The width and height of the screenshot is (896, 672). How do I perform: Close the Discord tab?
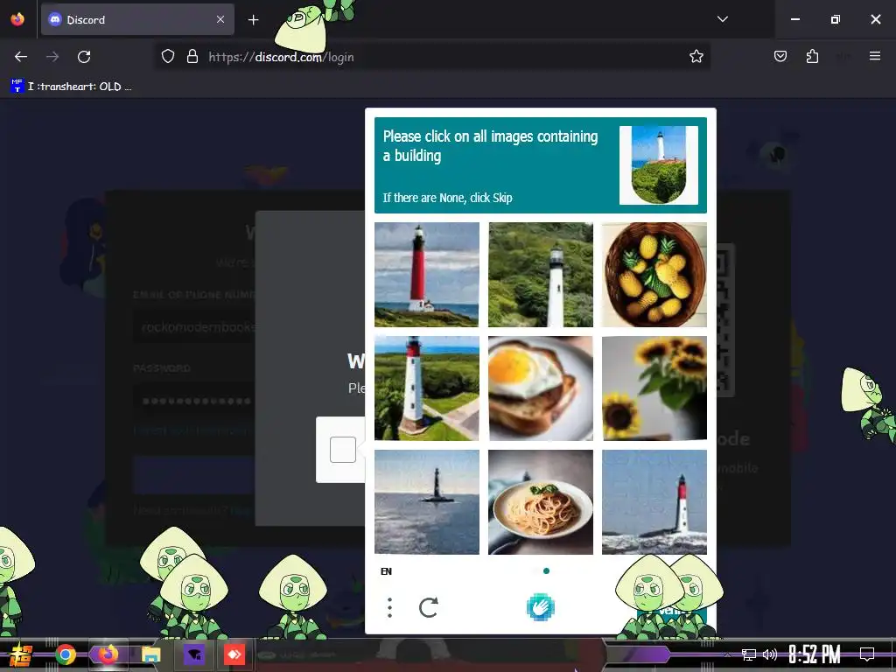(x=220, y=19)
